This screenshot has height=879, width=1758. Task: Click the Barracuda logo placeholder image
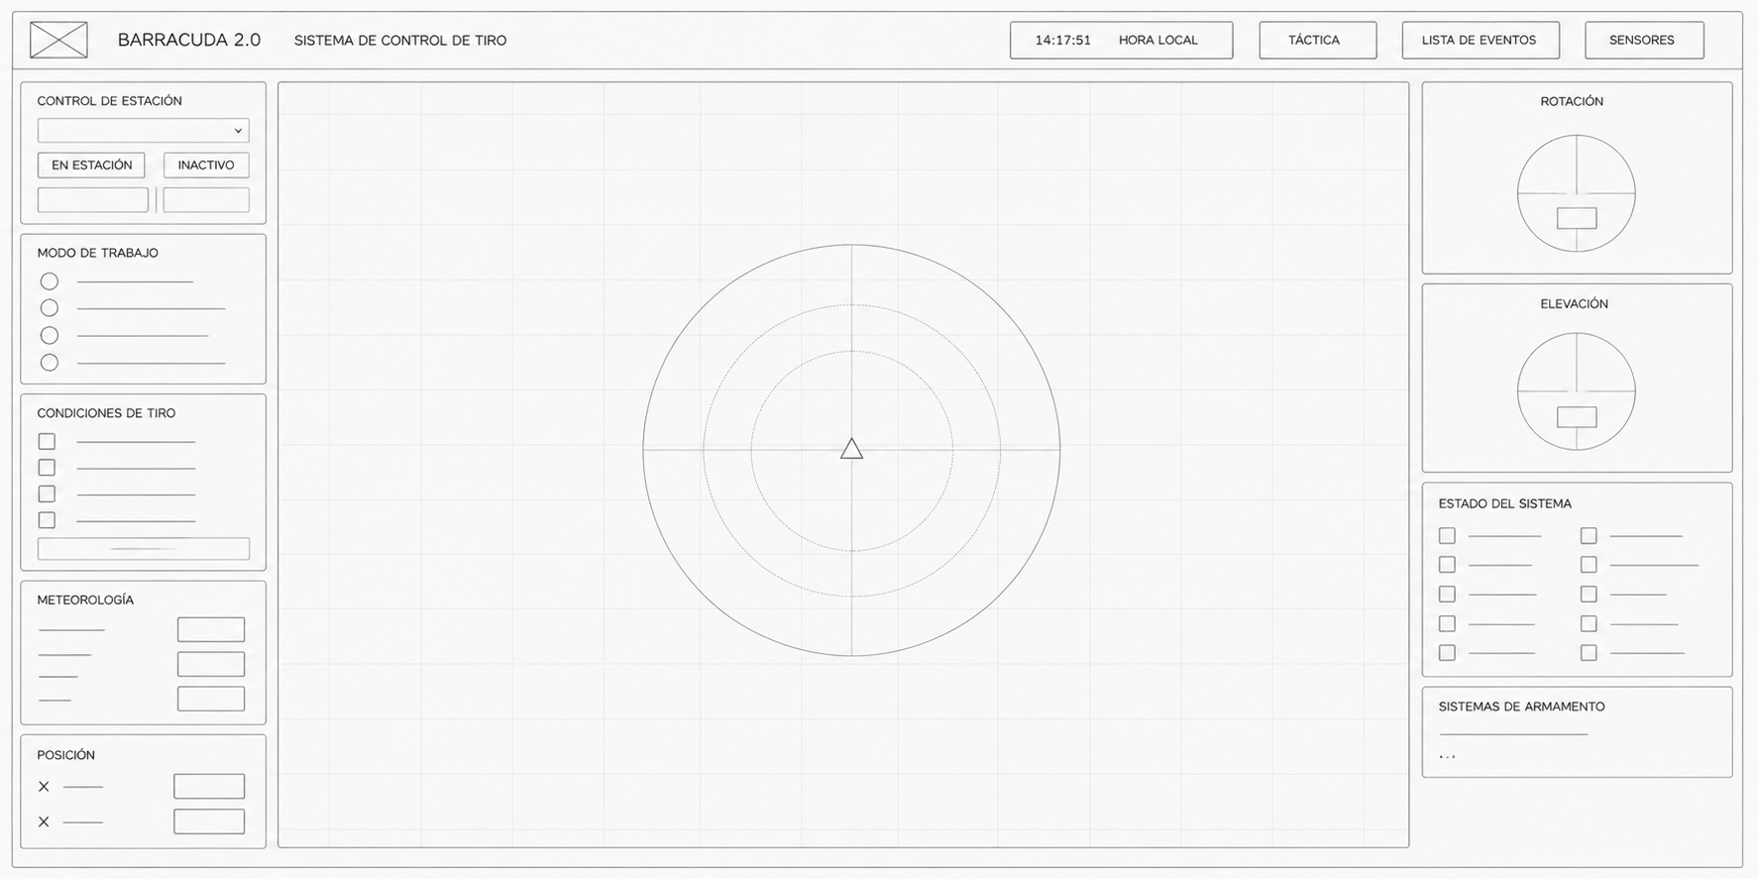58,40
